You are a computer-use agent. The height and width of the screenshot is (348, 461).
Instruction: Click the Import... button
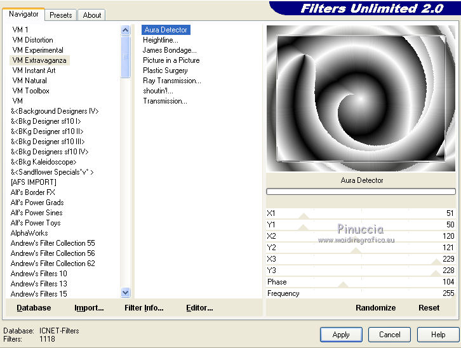pyautogui.click(x=89, y=308)
